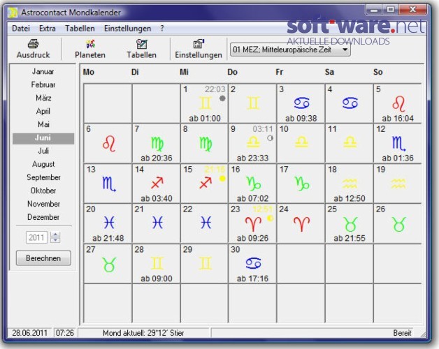This screenshot has width=439, height=349.
Task: Select April in the month list
Action: [x=43, y=111]
